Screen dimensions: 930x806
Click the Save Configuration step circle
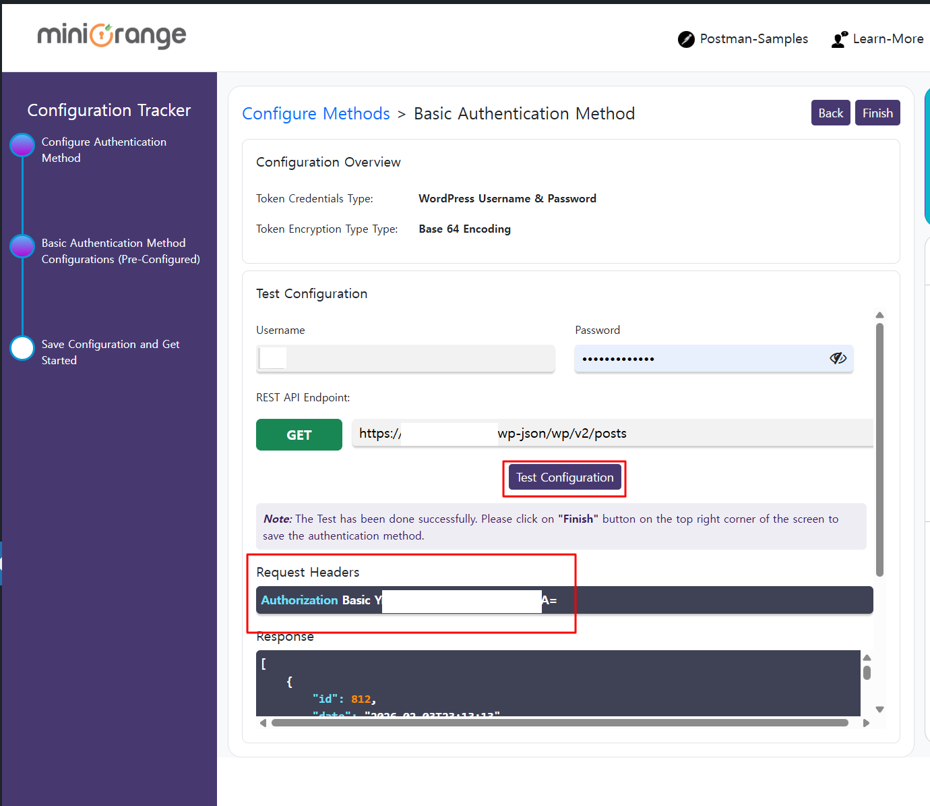click(22, 348)
